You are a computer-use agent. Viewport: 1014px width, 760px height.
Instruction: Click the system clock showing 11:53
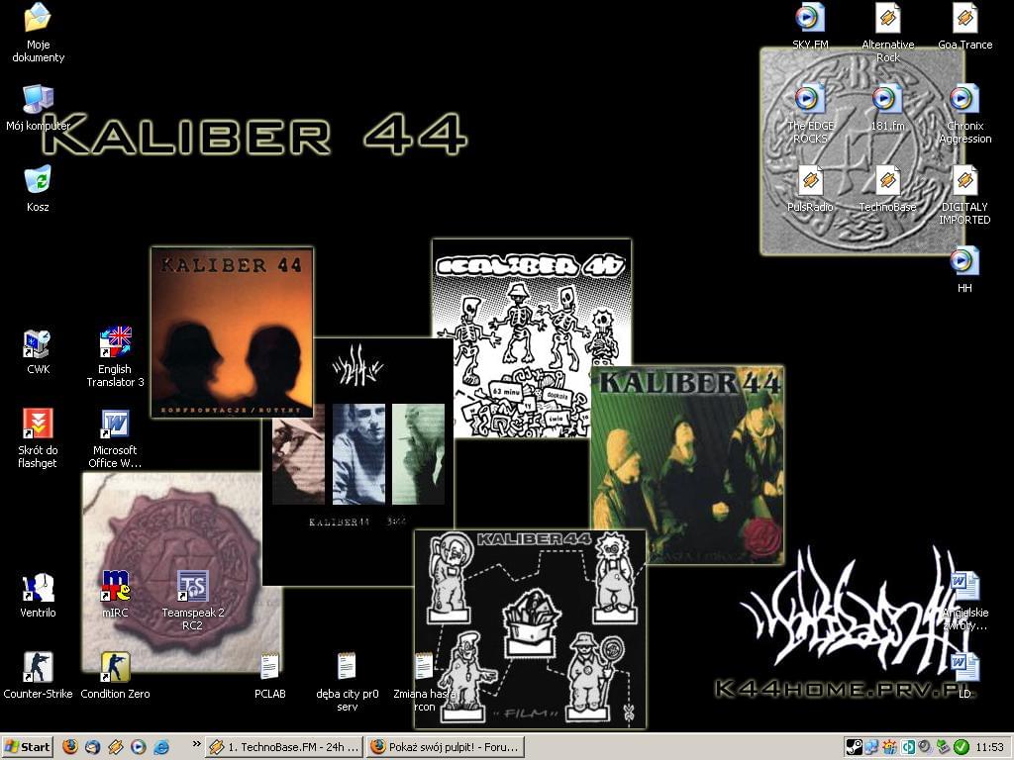(x=989, y=747)
